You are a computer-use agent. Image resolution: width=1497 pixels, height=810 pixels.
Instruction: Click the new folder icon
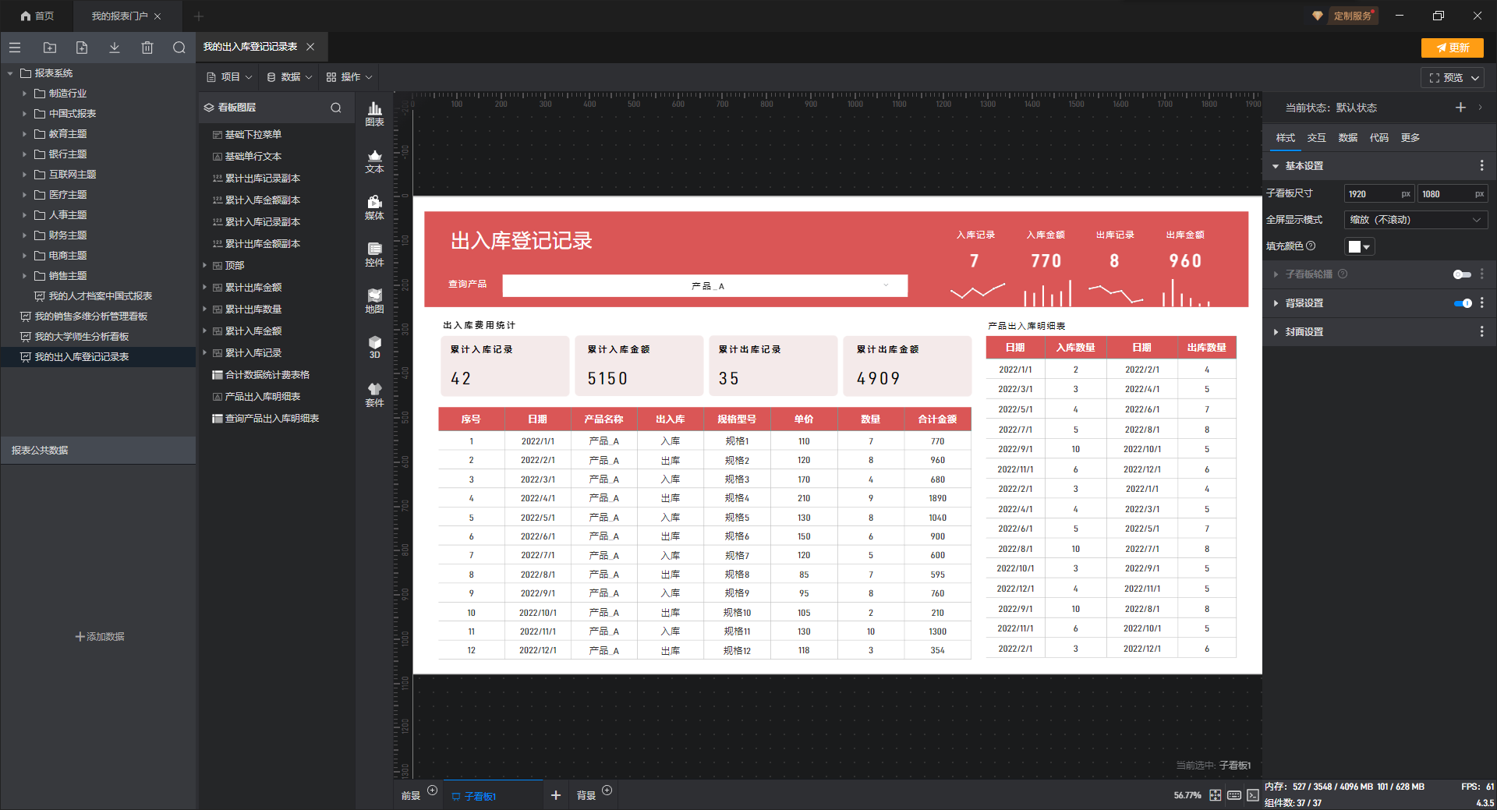click(x=50, y=48)
